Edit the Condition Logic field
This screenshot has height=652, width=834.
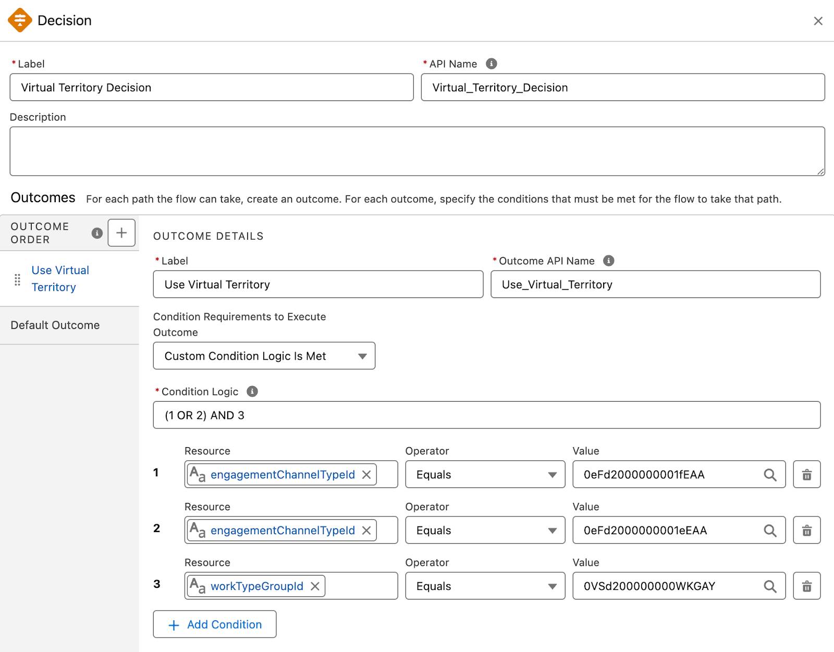click(486, 415)
